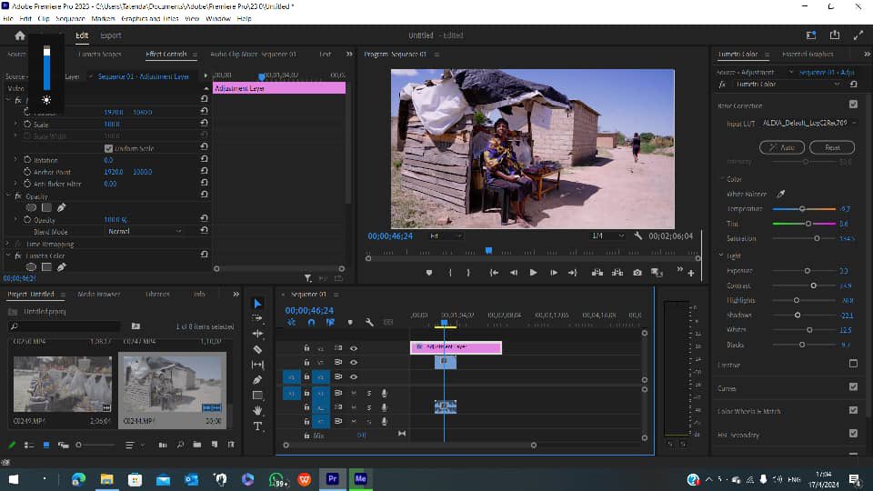Image resolution: width=873 pixels, height=491 pixels.
Task: Select the Track Select Forward tool
Action: pyautogui.click(x=257, y=318)
